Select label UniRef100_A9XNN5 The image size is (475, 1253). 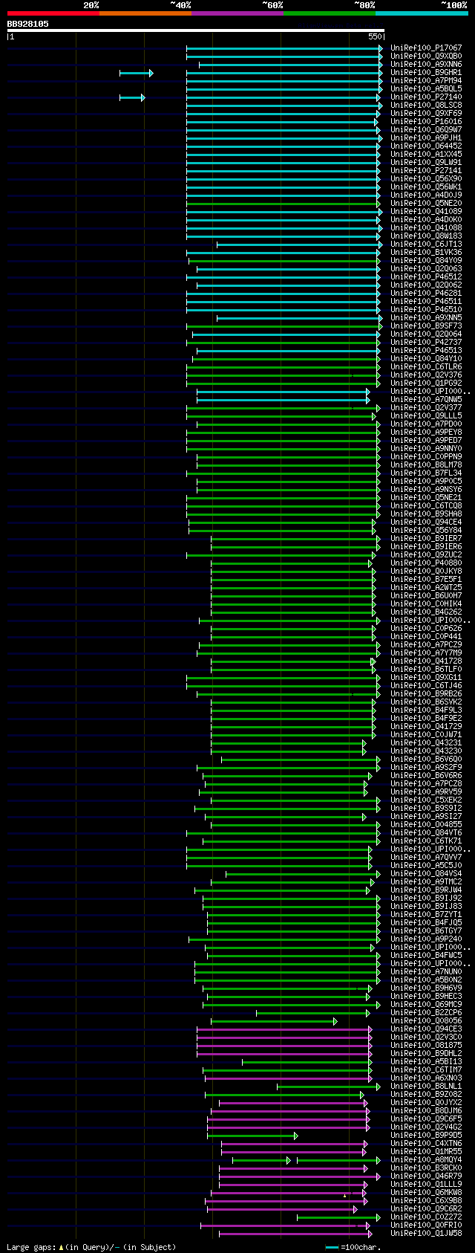pyautogui.click(x=426, y=318)
